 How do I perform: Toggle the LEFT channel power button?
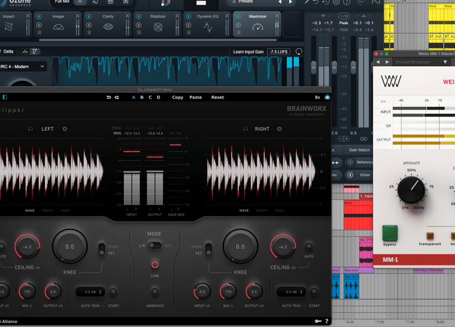pos(65,129)
